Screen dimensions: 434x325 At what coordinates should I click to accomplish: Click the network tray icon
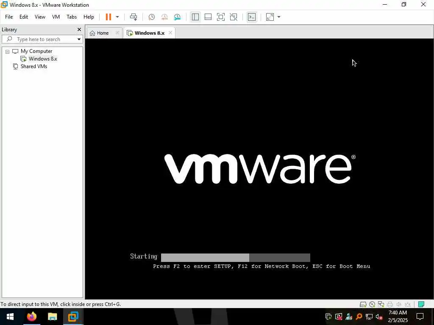[369, 317]
